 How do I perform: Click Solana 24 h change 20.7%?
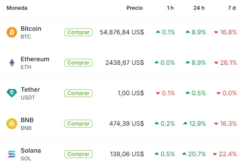[x=197, y=154]
